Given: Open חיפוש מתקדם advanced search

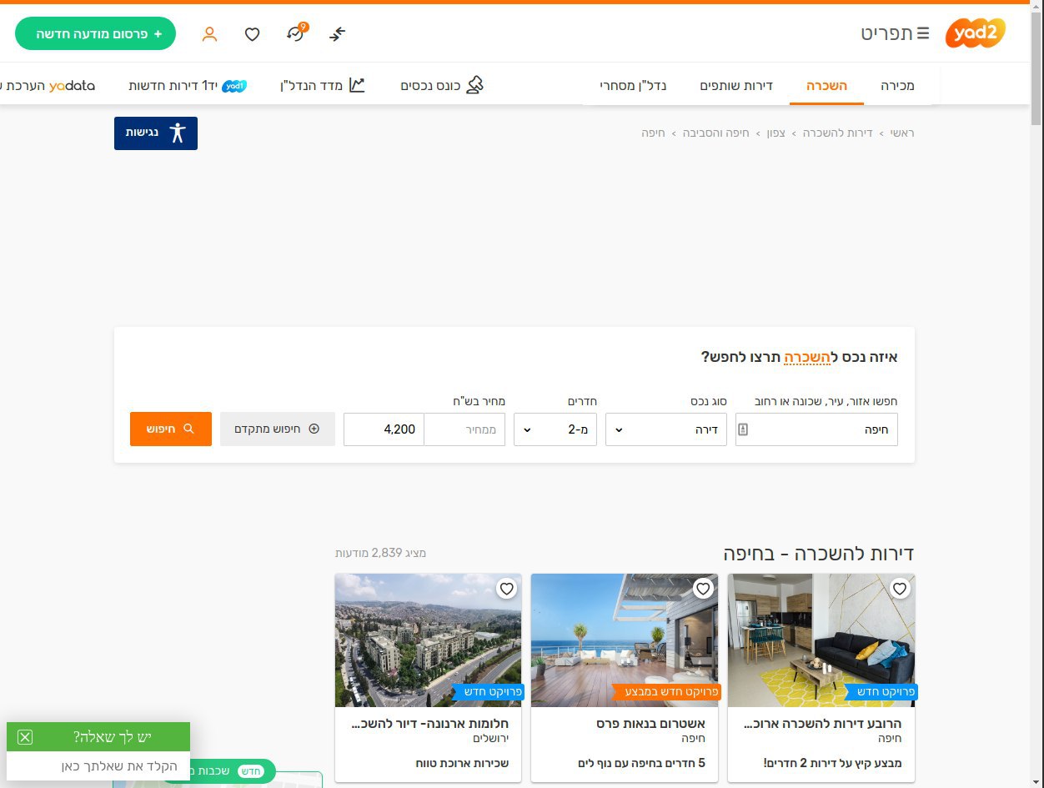Looking at the screenshot, I should pos(278,429).
